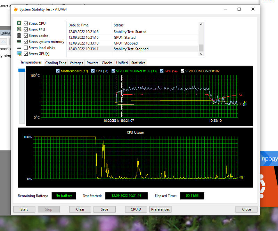Toggle the Motherboard temperature graph checkbox
278x231 pixels.
pyautogui.click(x=58, y=71)
